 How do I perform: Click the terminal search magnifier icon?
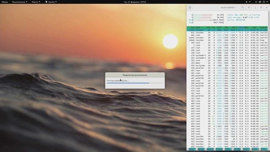(x=243, y=8)
